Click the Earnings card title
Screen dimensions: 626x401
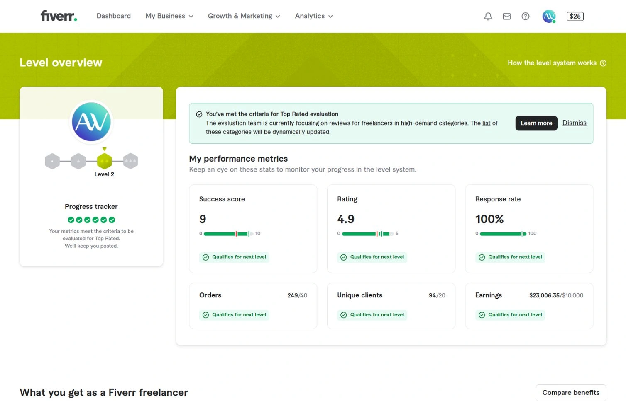pos(489,295)
